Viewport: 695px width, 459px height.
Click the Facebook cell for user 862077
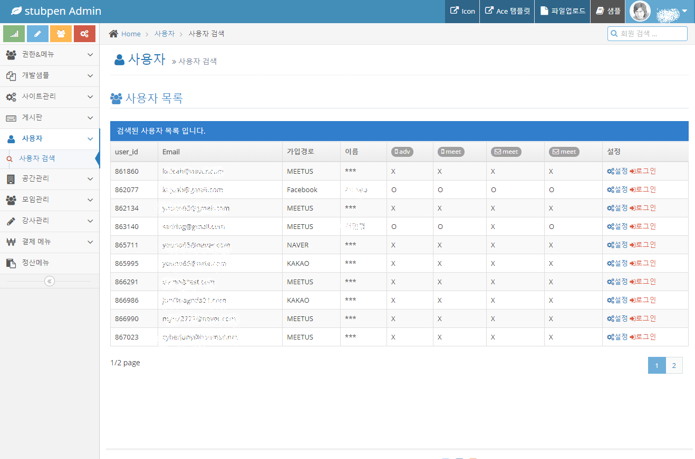(311, 189)
